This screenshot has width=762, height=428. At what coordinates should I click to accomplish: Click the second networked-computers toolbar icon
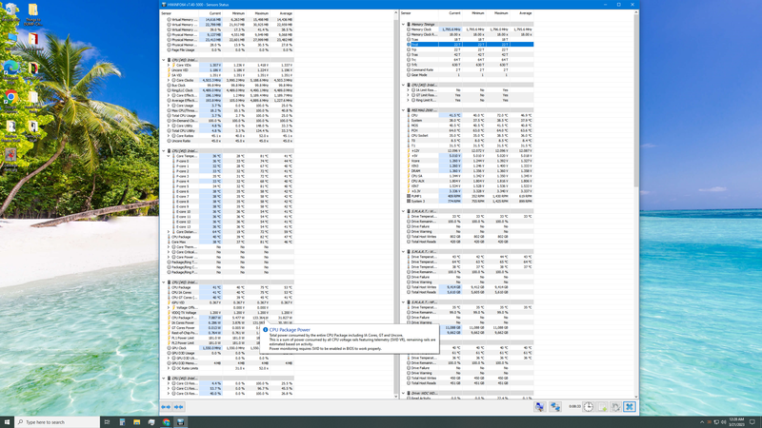point(555,407)
